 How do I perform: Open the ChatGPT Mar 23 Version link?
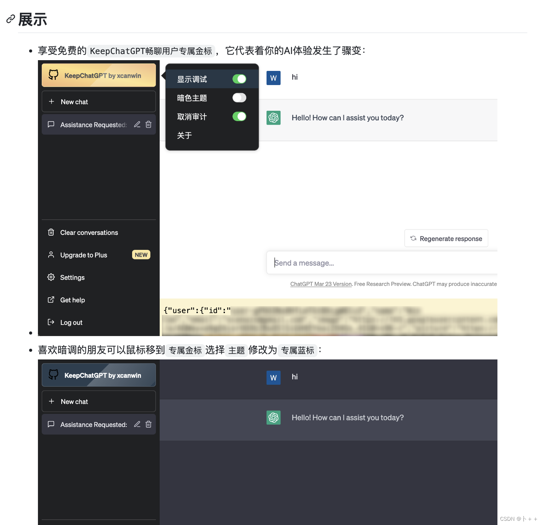[x=321, y=284]
